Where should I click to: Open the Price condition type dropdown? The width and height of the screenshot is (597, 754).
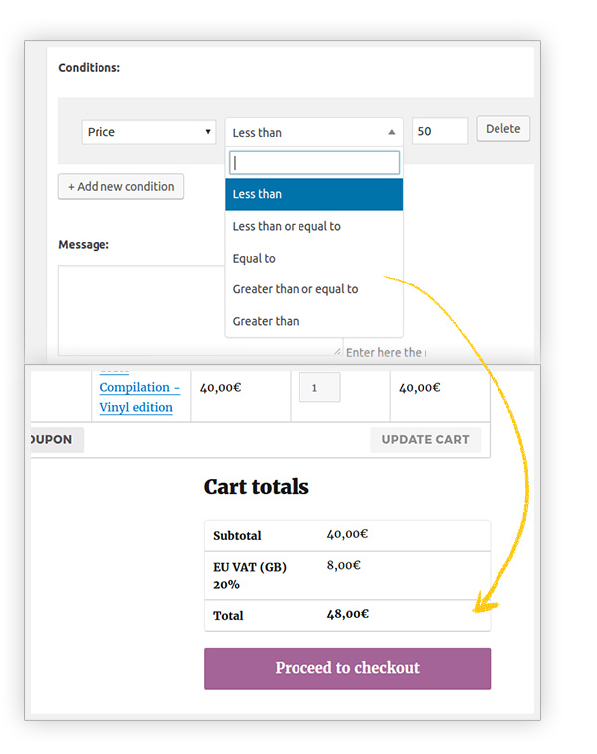pos(148,132)
